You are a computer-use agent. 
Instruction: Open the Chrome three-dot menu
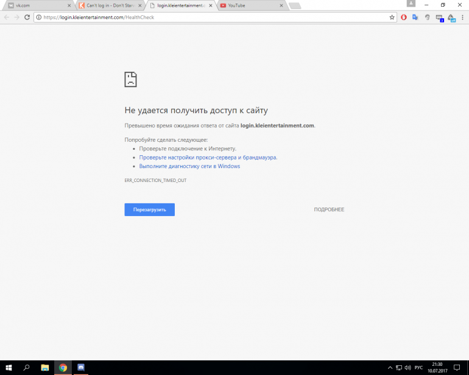462,17
